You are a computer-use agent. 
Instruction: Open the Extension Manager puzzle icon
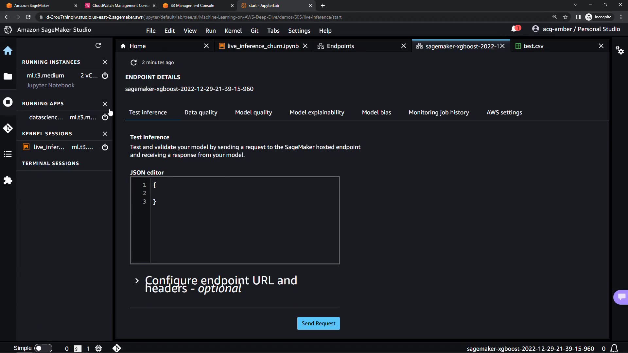point(8,180)
